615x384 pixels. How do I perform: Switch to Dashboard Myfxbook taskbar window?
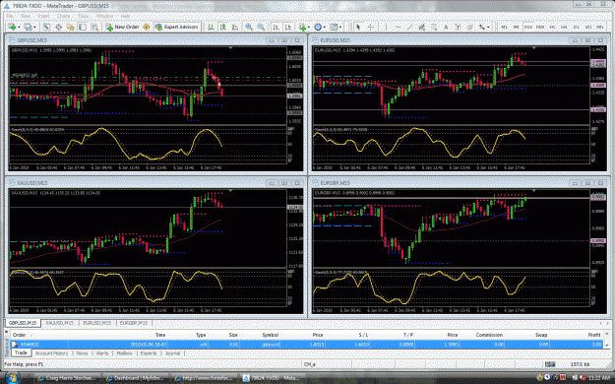tap(136, 378)
